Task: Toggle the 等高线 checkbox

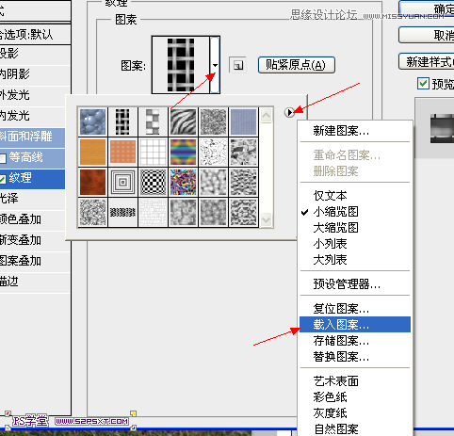Action: 3,158
